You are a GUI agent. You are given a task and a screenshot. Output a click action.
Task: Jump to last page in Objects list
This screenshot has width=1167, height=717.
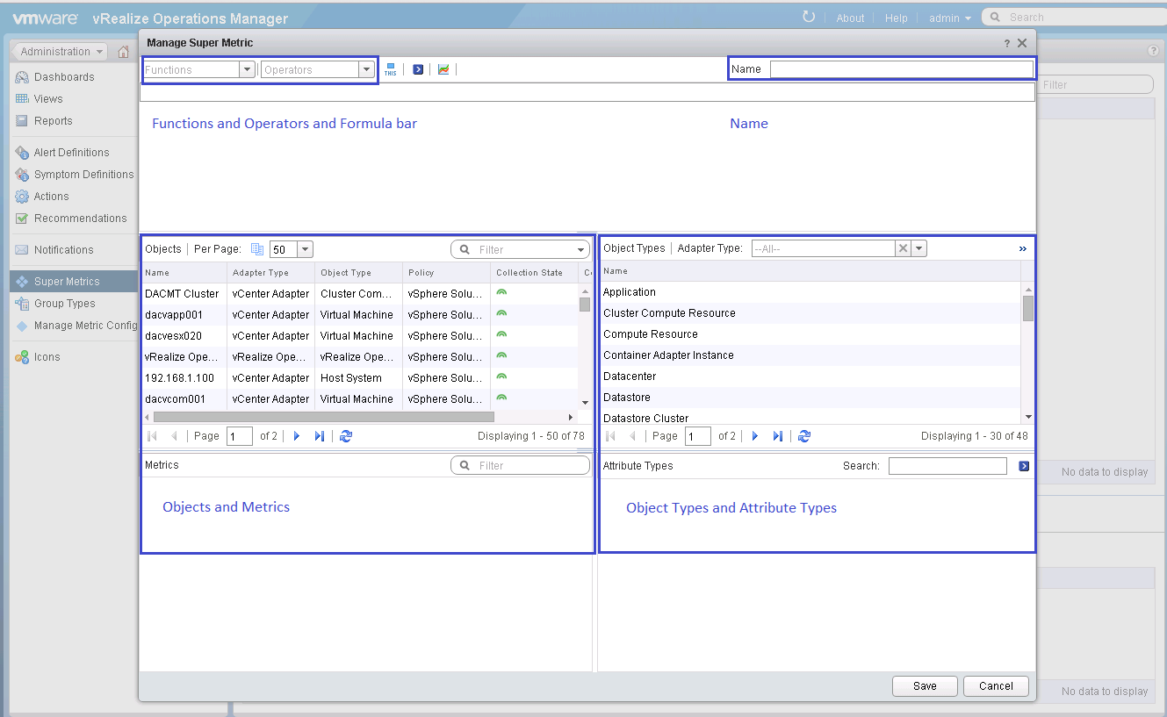319,436
